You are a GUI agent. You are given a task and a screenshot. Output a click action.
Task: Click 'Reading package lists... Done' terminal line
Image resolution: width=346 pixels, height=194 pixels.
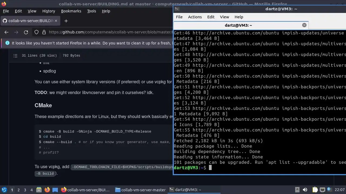tap(213, 146)
